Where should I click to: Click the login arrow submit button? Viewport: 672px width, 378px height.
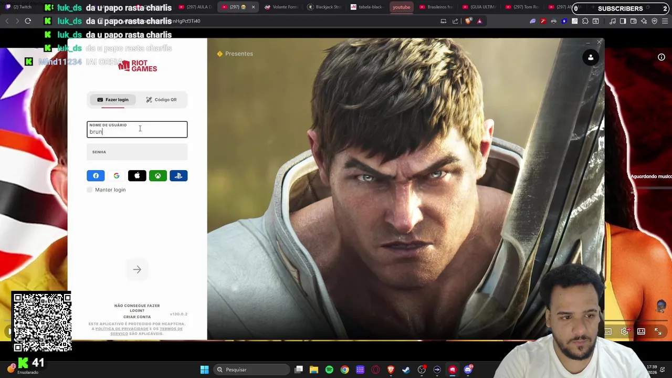coord(137,270)
